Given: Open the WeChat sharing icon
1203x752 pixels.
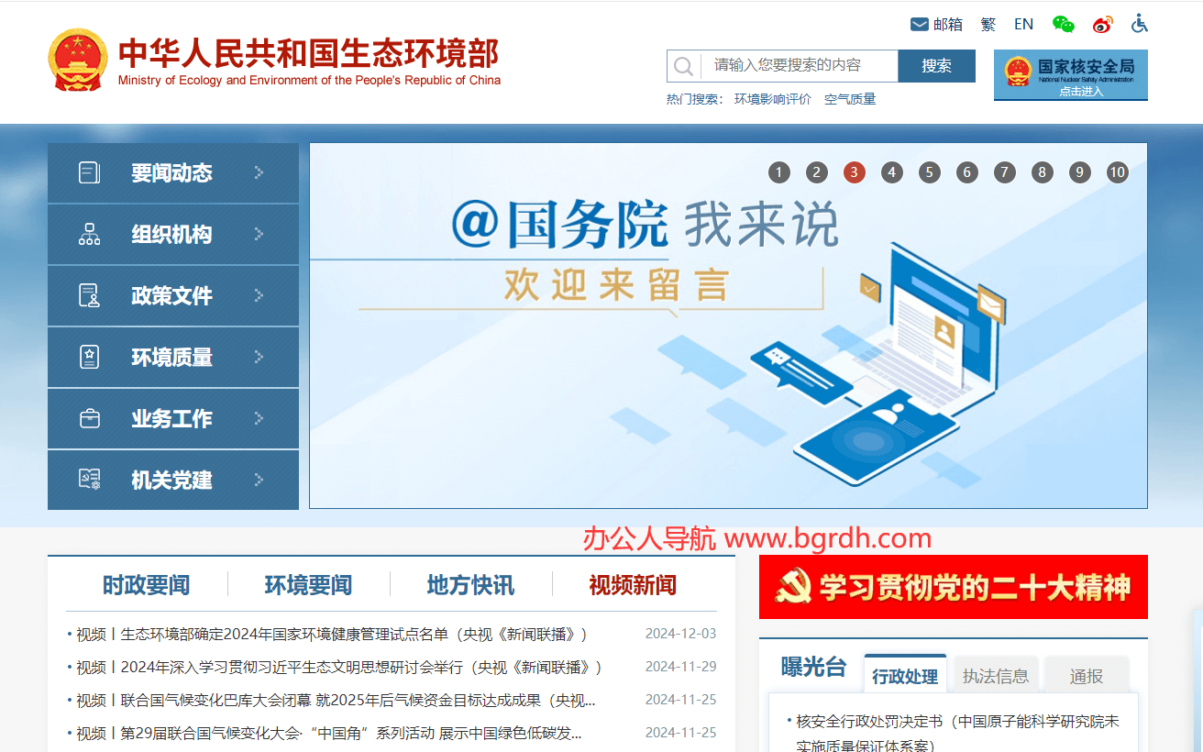Looking at the screenshot, I should pos(1063,23).
